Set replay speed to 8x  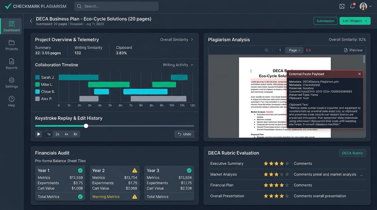75,134
